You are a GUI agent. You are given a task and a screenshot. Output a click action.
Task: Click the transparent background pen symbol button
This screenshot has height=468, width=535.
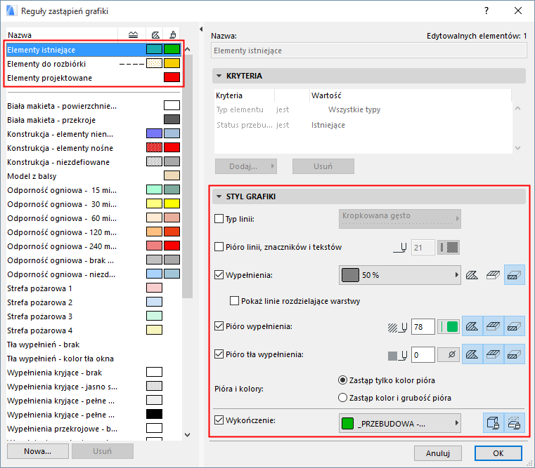(x=449, y=354)
